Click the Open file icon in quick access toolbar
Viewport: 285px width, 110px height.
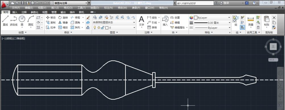pos(17,3)
